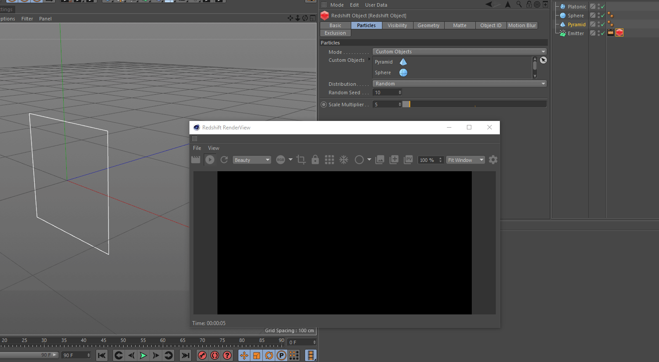Click the Custom Objects list scrollbar

[x=534, y=68]
